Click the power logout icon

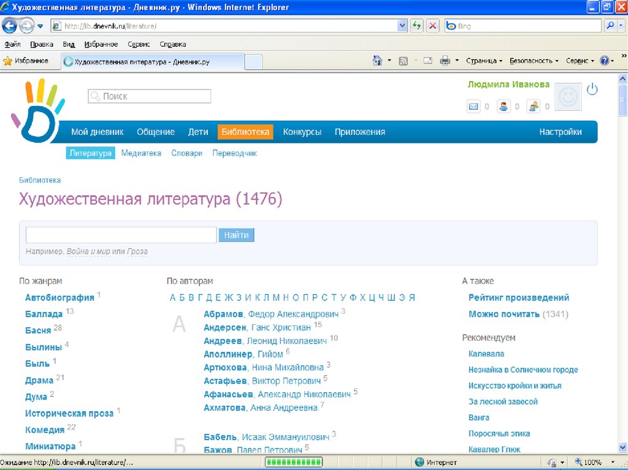click(x=592, y=90)
